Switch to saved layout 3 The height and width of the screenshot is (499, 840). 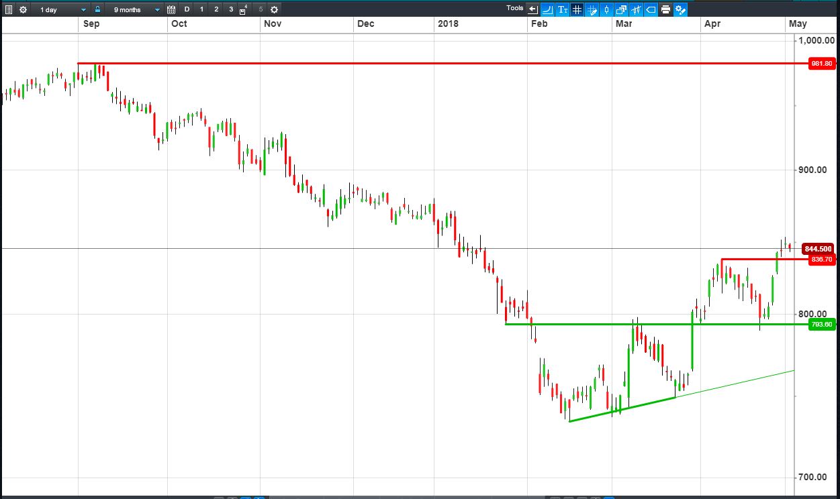tap(231, 9)
